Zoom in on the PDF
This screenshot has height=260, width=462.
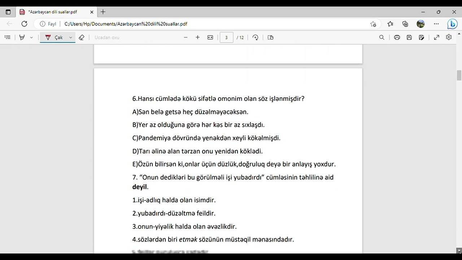[197, 37]
